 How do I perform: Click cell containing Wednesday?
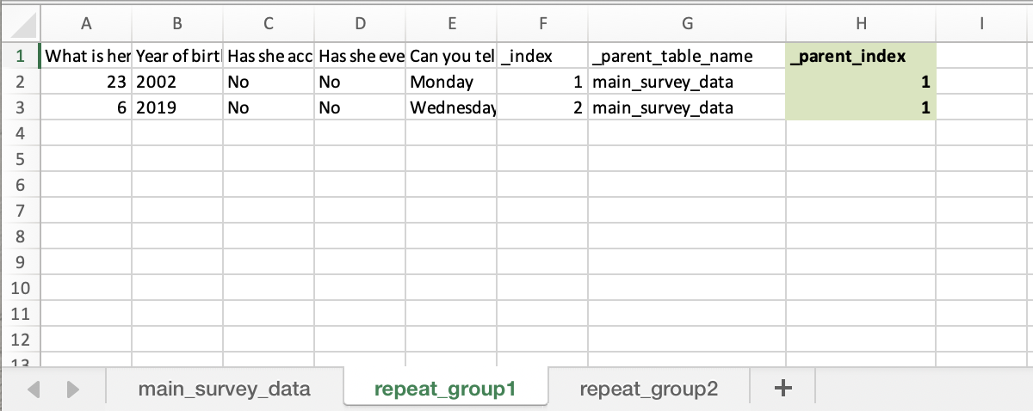tap(451, 108)
